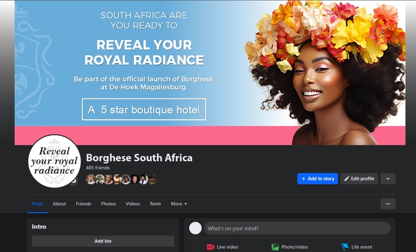Click the Add to story button

coord(318,179)
